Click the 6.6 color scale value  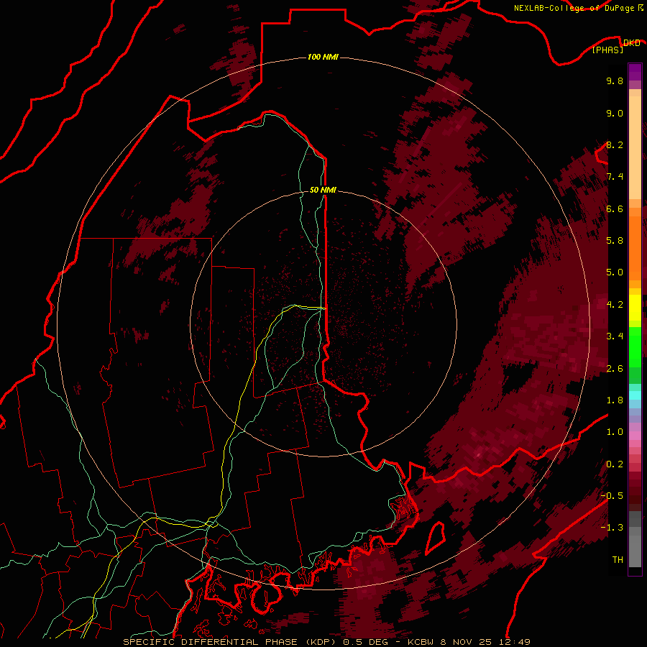click(x=615, y=208)
